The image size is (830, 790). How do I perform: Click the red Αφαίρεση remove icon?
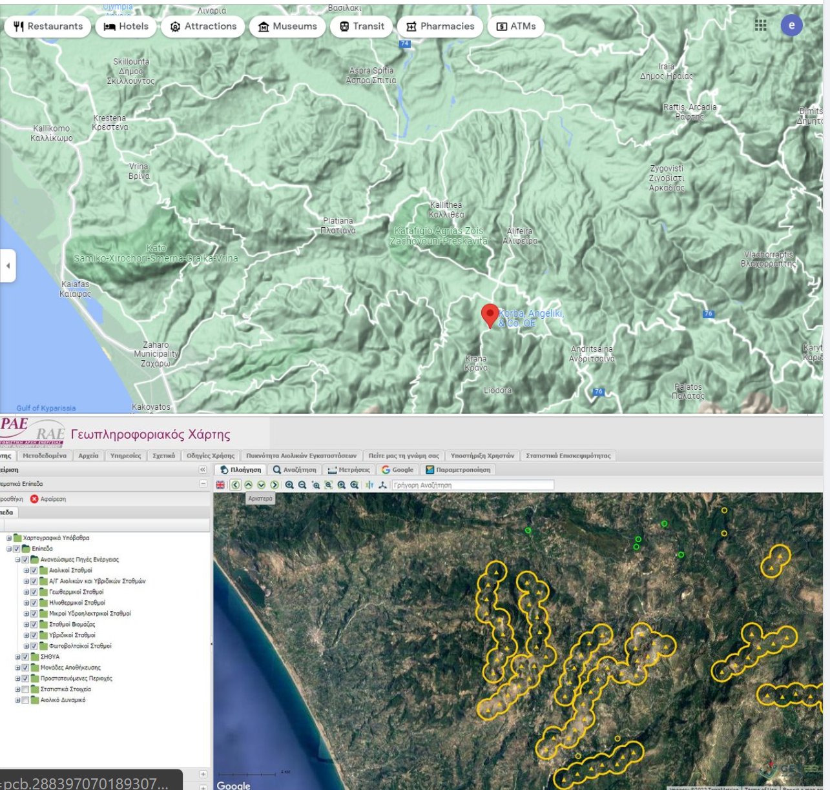[34, 499]
